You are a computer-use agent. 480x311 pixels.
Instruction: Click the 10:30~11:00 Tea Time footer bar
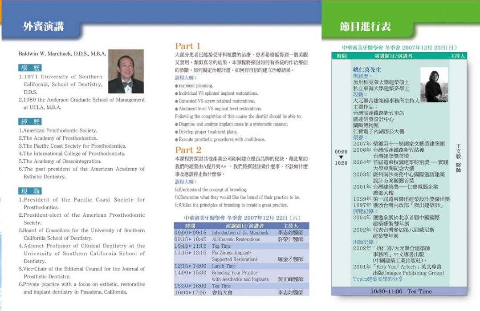(399, 291)
